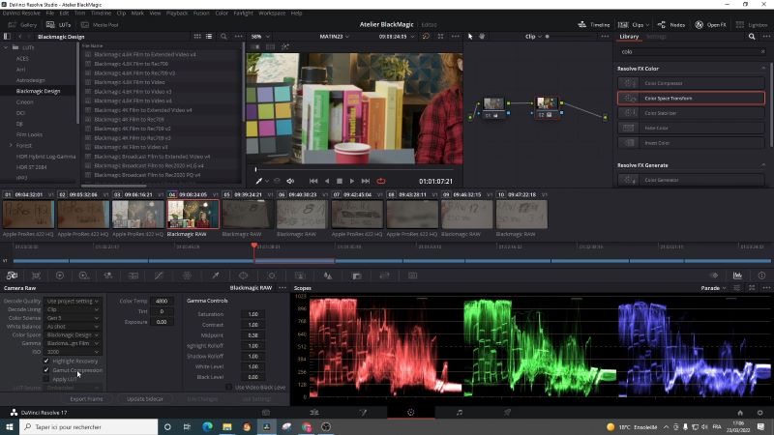Enable Use Video Black Level checkbox

point(228,388)
